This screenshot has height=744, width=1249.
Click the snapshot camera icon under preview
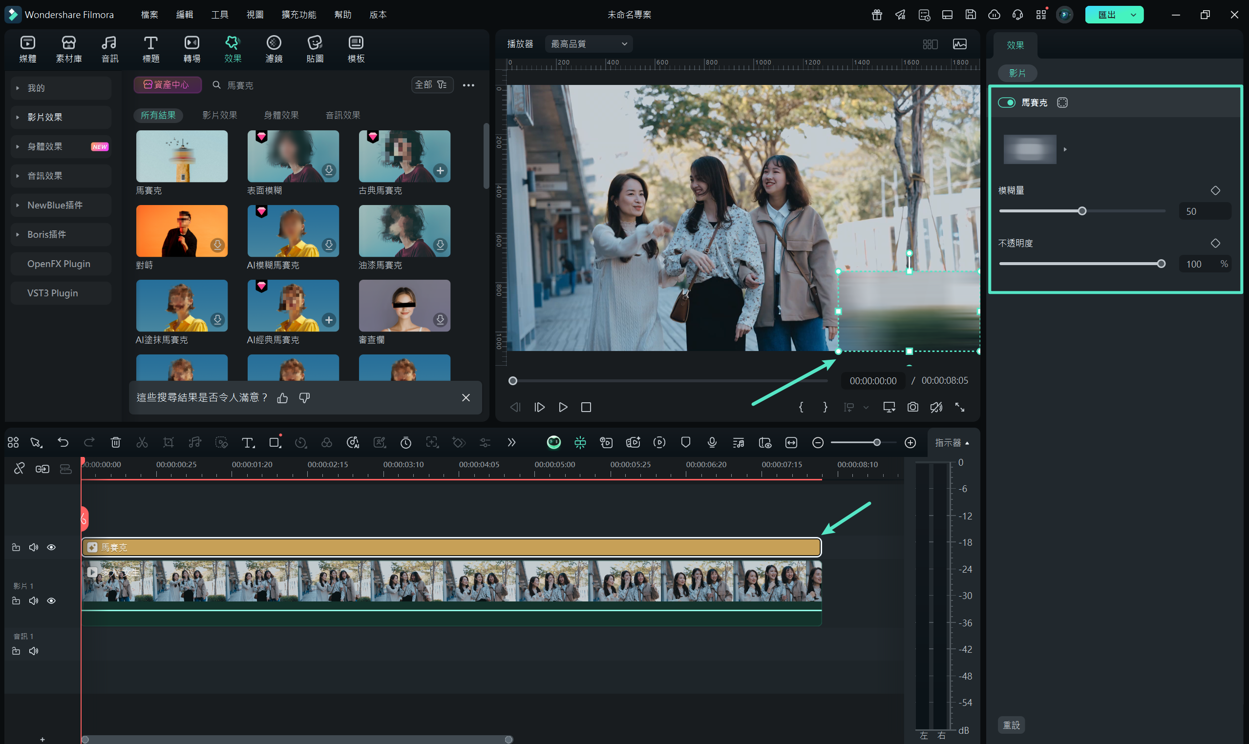coord(912,407)
